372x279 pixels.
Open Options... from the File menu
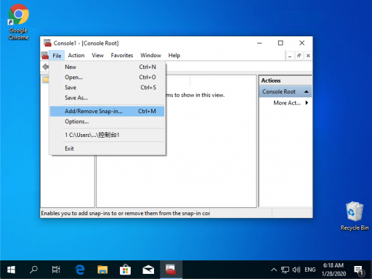[107, 122]
